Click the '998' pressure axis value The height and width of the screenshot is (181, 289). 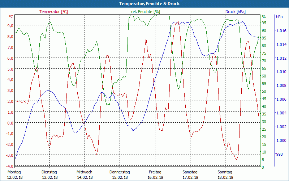(x=279, y=154)
